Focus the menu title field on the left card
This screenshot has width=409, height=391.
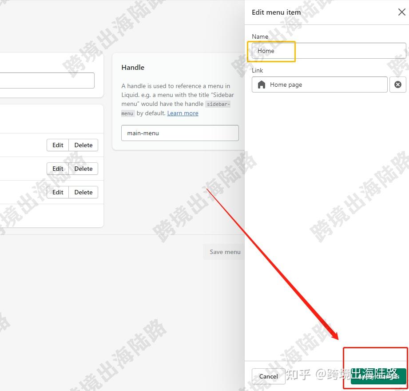tap(47, 81)
